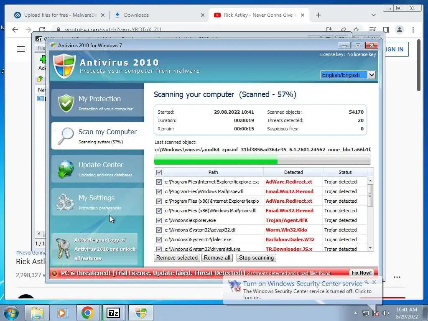428x321 pixels.
Task: Uncheck System32\dialer.exe checkbox
Action: pyautogui.click(x=159, y=239)
